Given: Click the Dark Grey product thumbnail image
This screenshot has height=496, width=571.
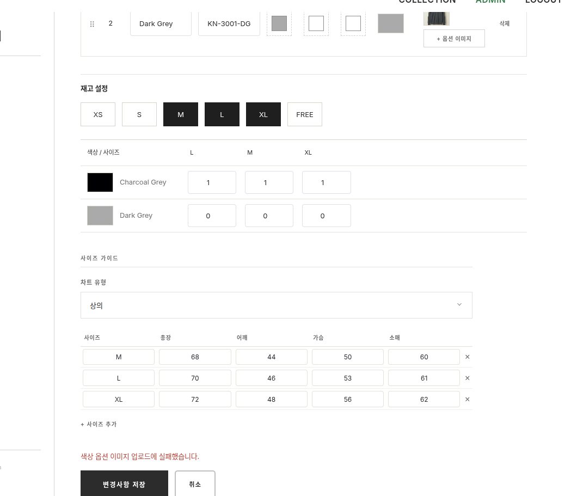Looking at the screenshot, I should (x=436, y=18).
